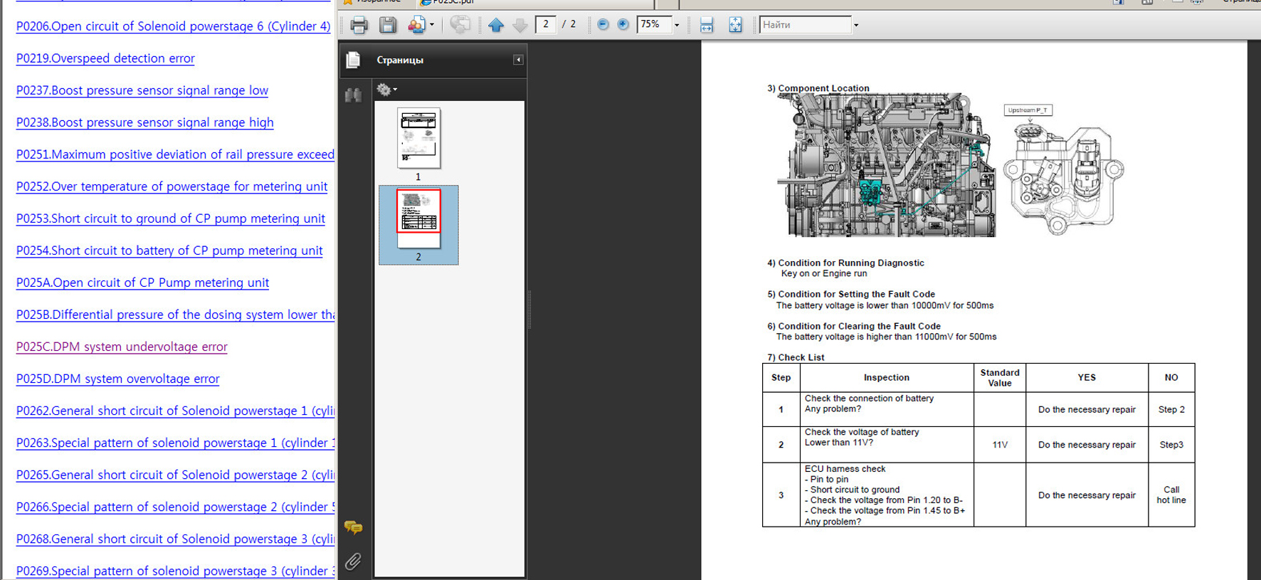Viewport: 1261px width, 580px height.
Task: Click the zoom out minus button
Action: (x=603, y=25)
